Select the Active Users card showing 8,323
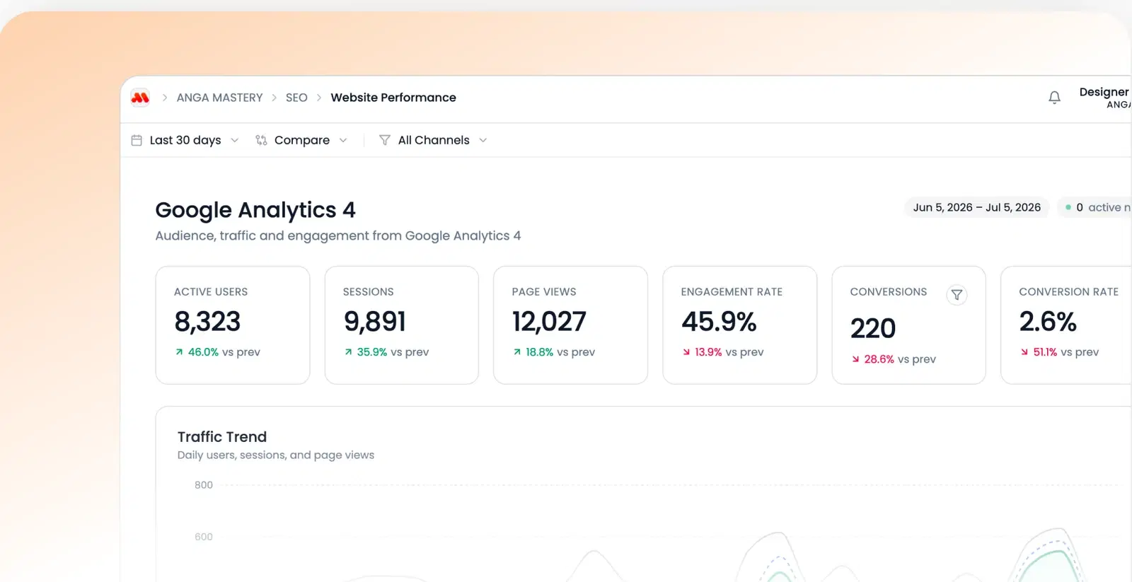The width and height of the screenshot is (1132, 582). click(x=233, y=325)
